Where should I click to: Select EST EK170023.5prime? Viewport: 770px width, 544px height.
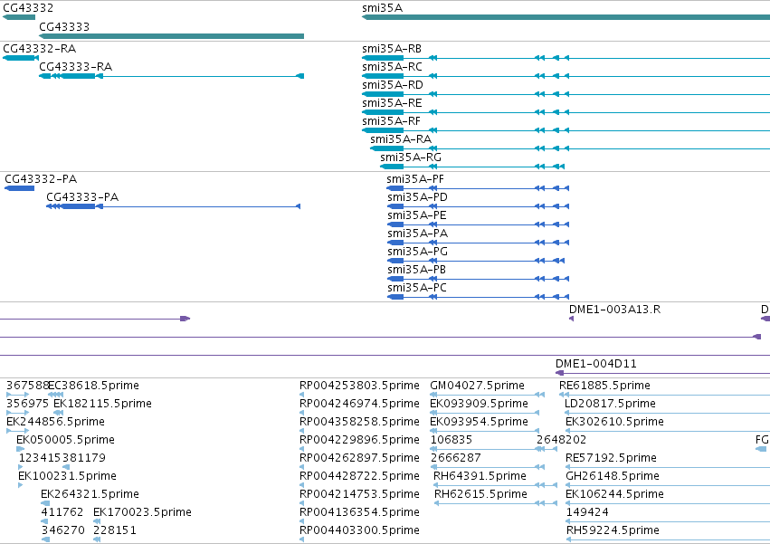(142, 512)
